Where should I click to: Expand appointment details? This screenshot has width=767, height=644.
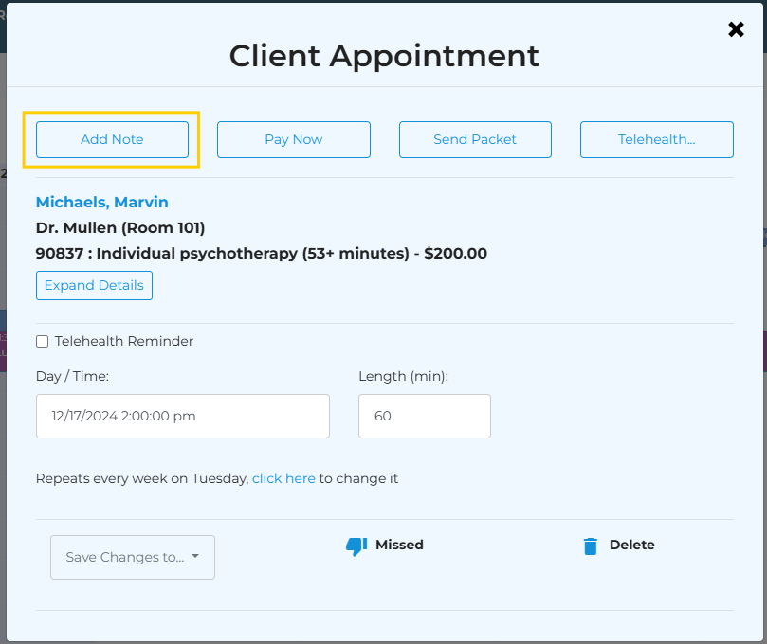point(94,285)
